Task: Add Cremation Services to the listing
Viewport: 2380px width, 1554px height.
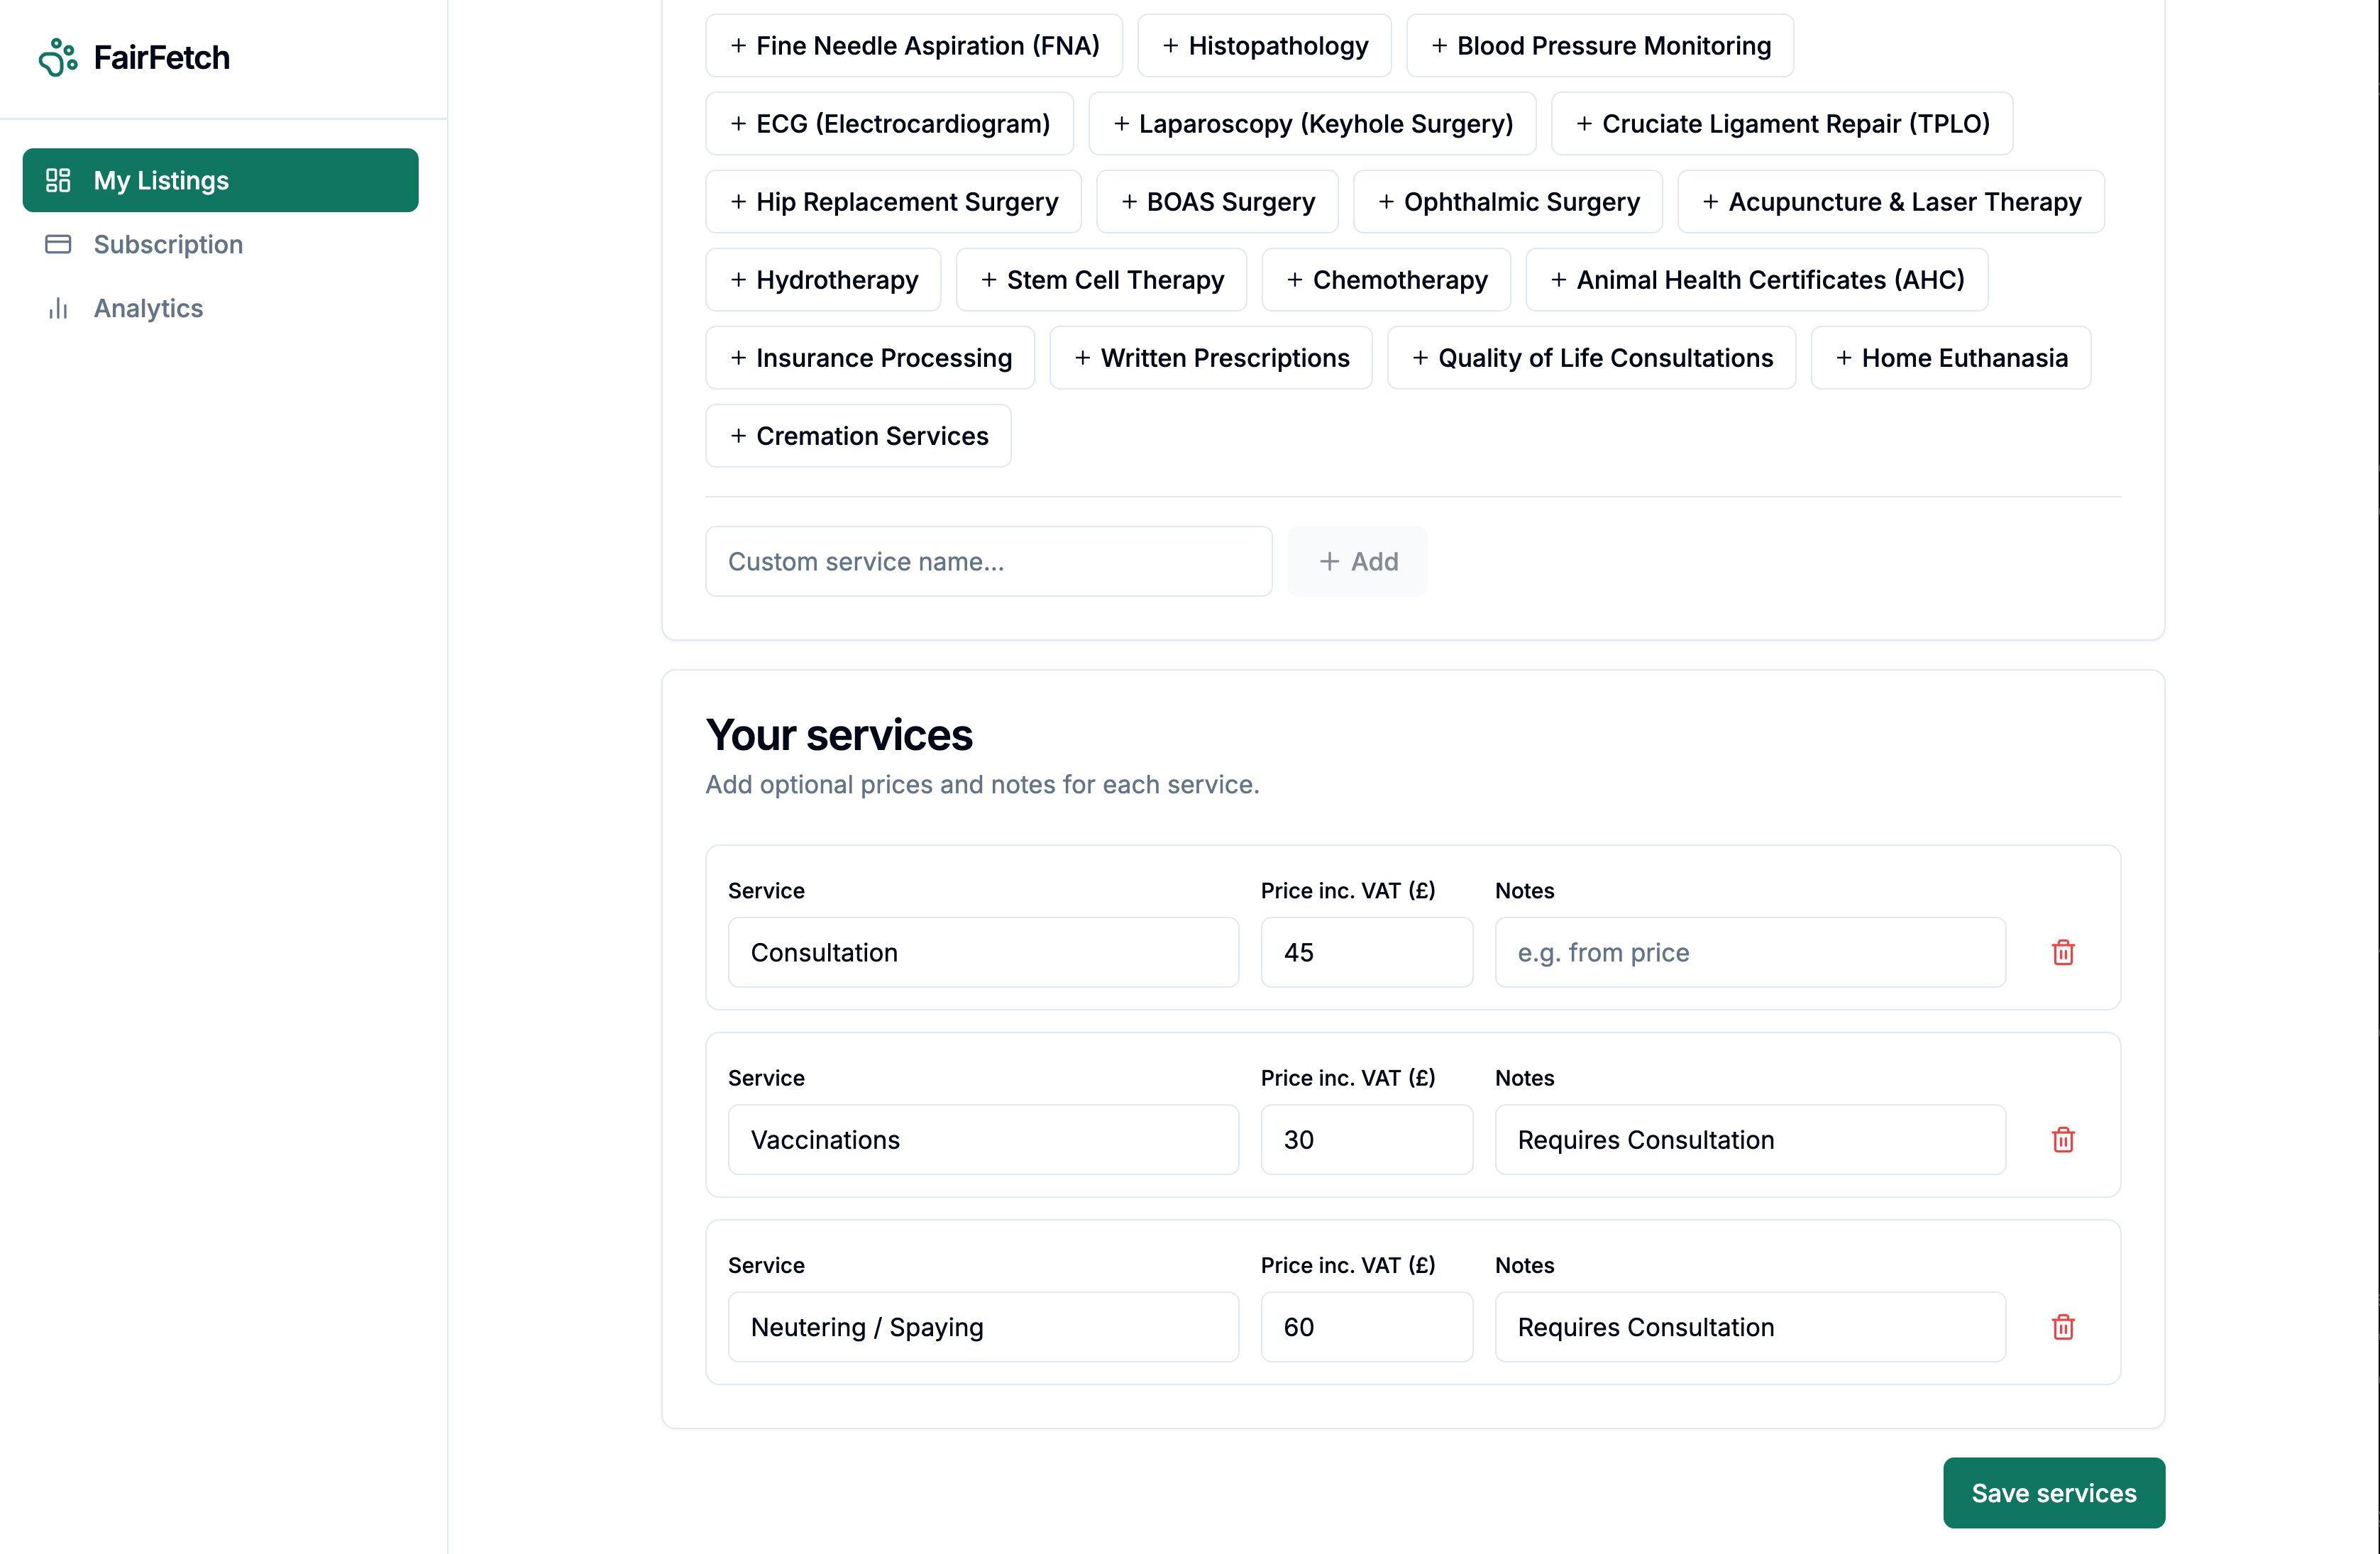Action: (857, 435)
